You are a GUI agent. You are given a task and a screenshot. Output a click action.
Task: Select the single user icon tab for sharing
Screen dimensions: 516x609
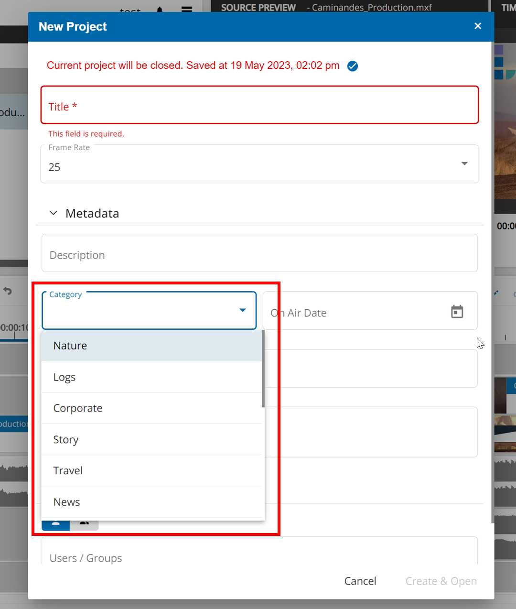point(55,524)
